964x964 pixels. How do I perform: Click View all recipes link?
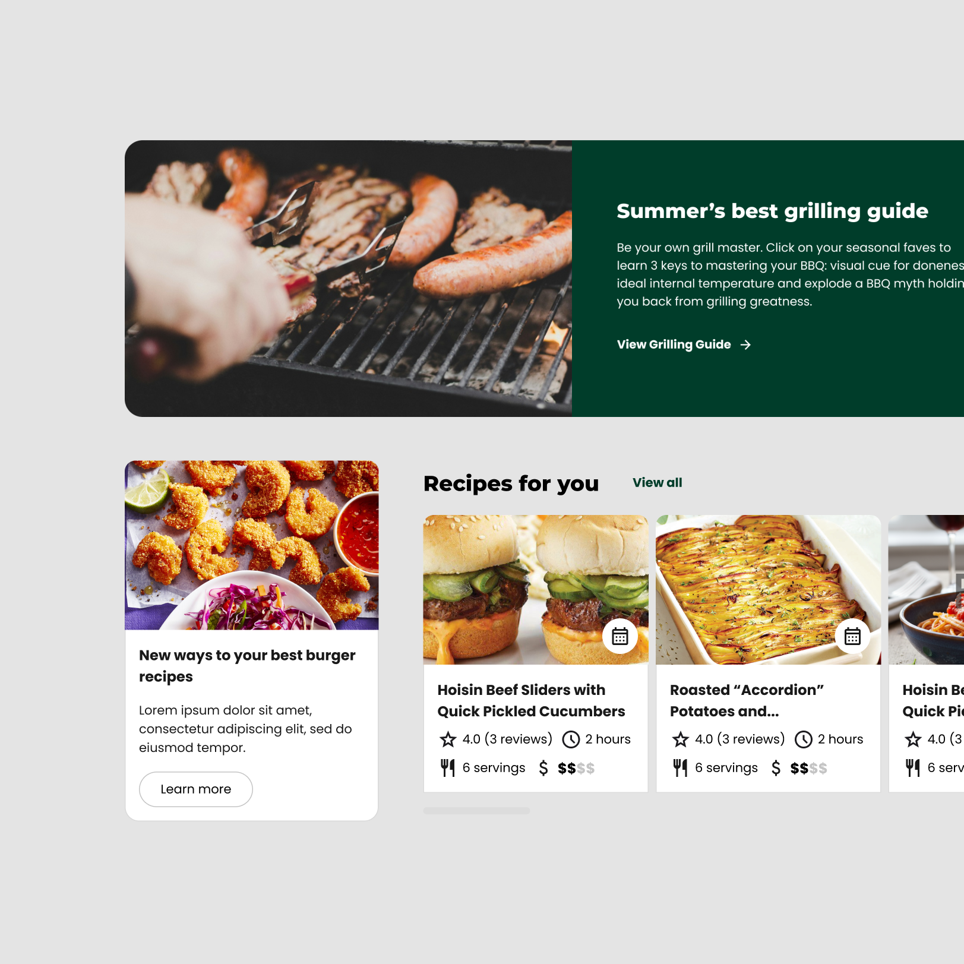coord(658,482)
